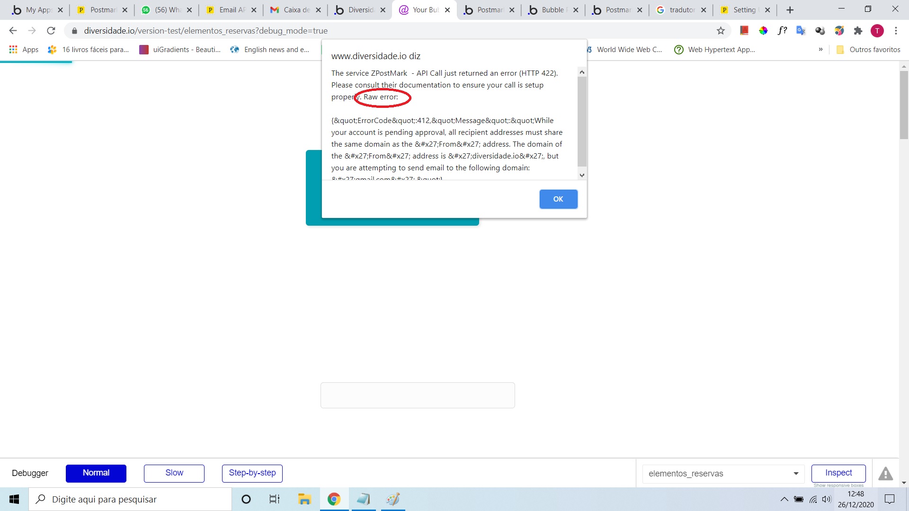Open the Windows Start menu

point(14,499)
